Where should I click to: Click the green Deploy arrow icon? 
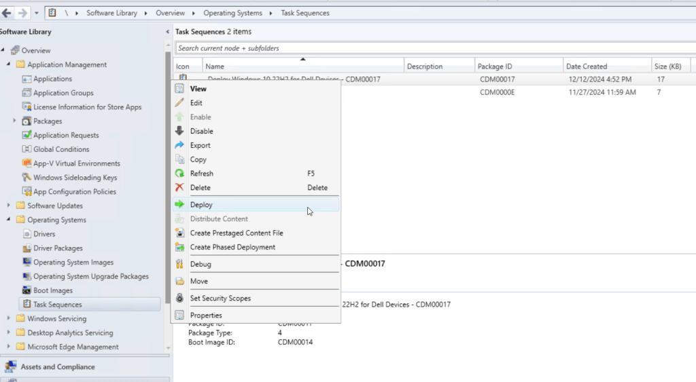pyautogui.click(x=179, y=204)
